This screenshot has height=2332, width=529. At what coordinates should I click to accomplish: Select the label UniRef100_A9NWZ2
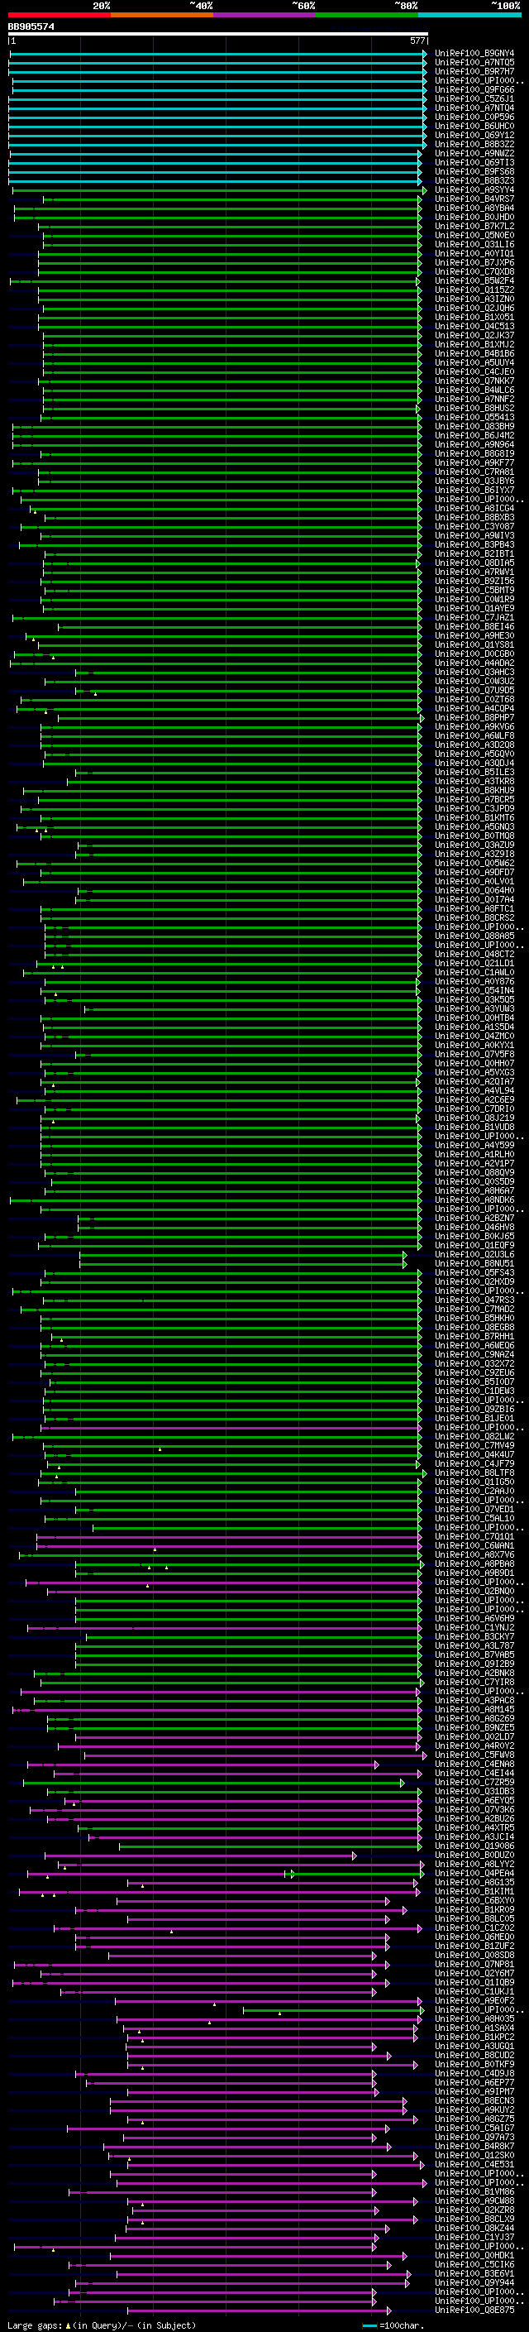tap(474, 153)
